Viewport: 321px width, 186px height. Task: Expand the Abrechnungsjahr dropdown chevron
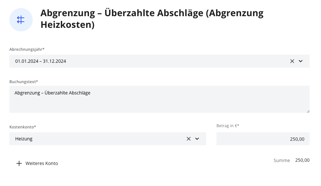point(301,61)
